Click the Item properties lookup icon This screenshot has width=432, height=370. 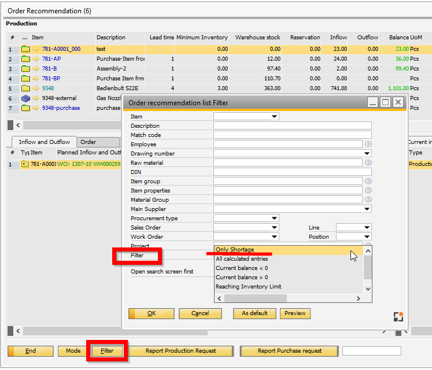(367, 191)
